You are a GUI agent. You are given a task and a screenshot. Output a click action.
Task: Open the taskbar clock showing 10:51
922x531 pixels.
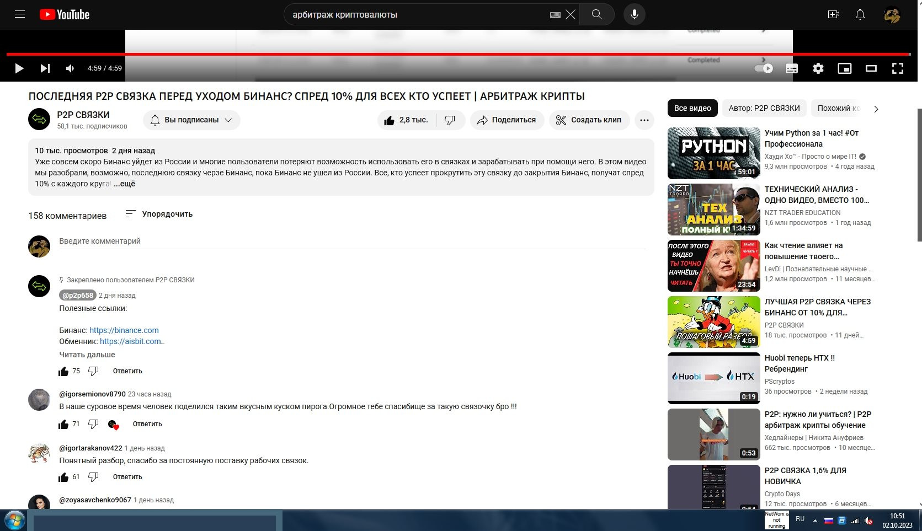click(x=897, y=521)
